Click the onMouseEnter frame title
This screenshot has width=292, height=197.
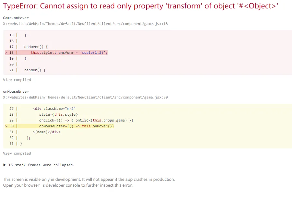click(16, 91)
